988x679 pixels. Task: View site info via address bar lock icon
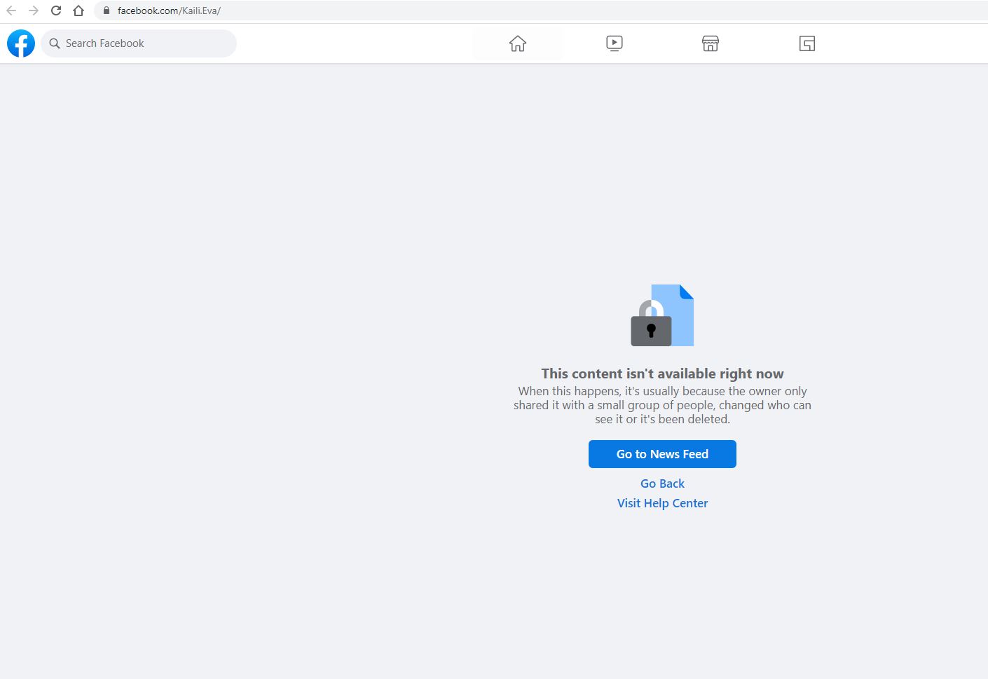(x=107, y=11)
